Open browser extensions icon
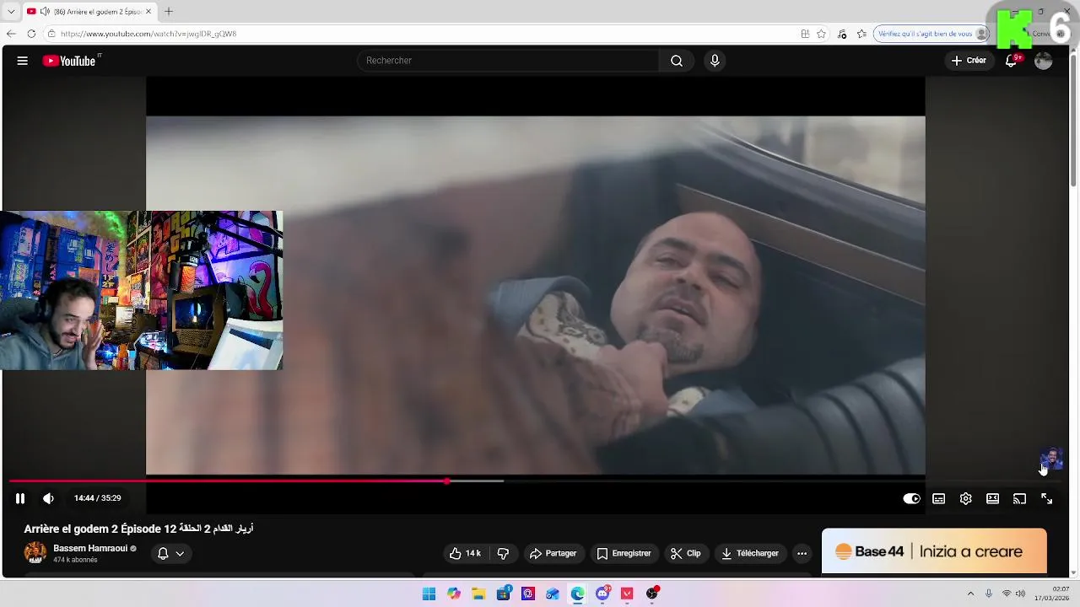The height and width of the screenshot is (607, 1080). (842, 34)
